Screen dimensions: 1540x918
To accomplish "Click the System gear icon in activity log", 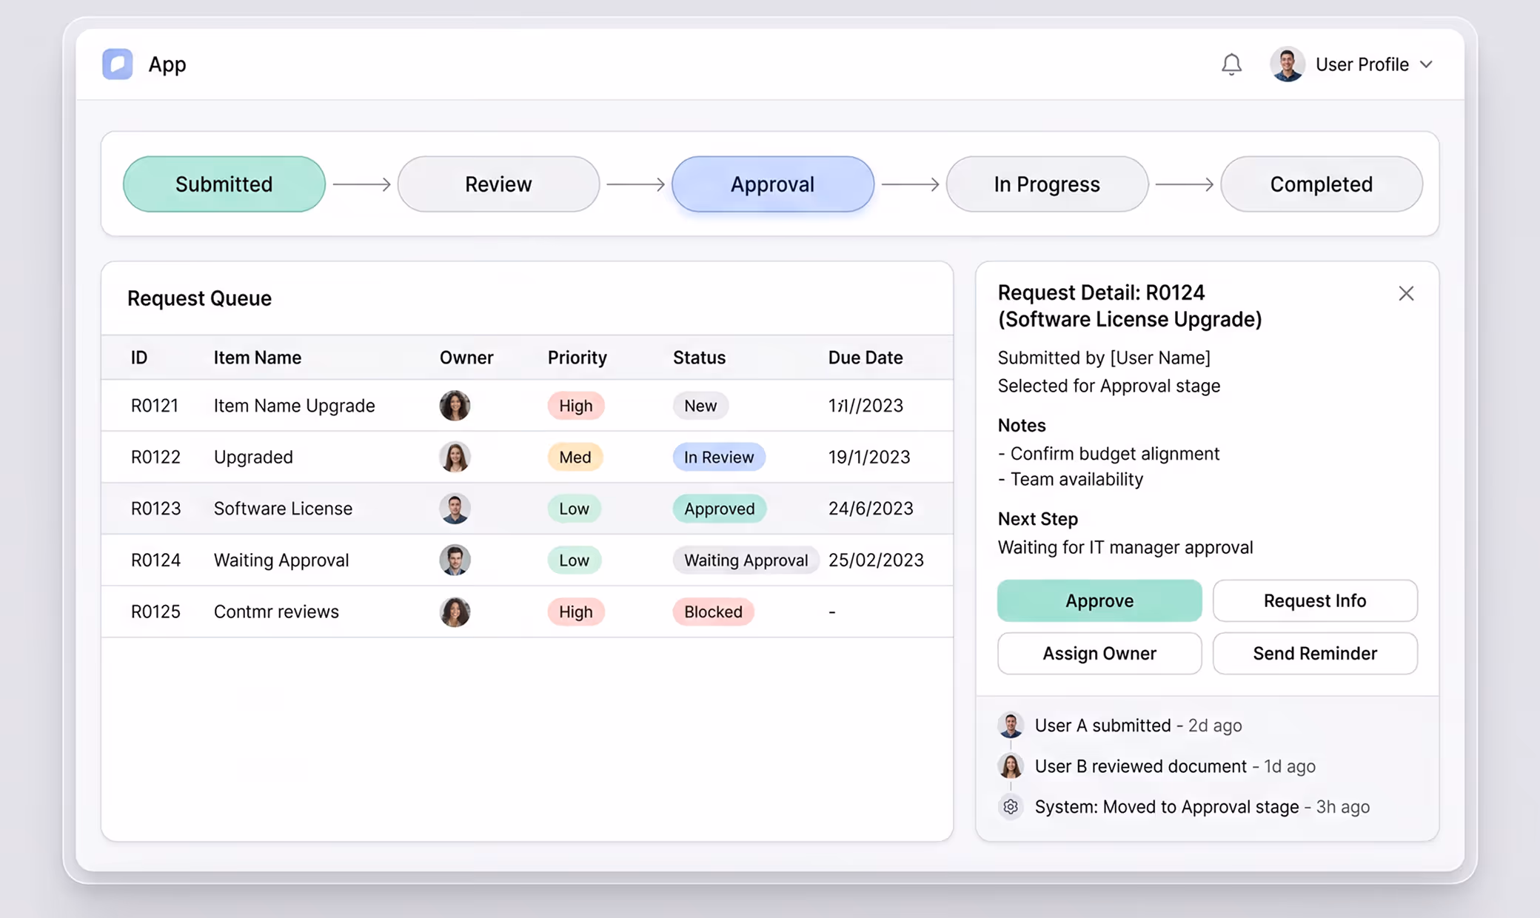I will click(1011, 807).
